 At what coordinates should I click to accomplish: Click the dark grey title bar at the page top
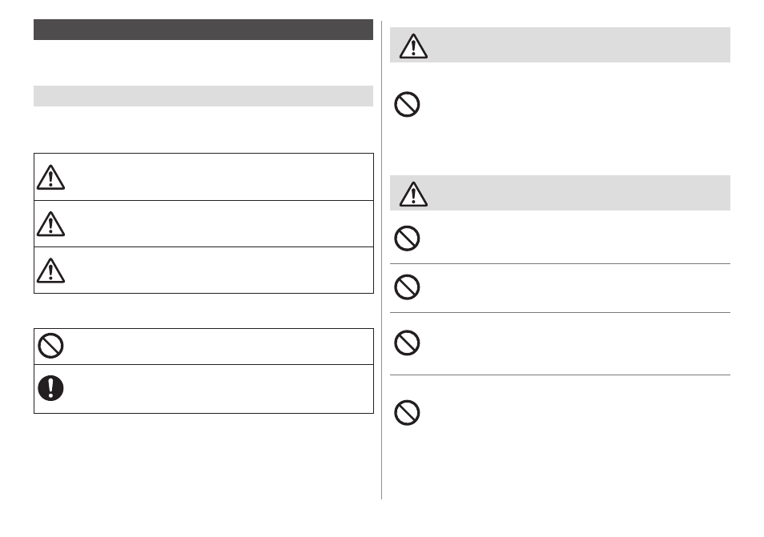click(203, 30)
